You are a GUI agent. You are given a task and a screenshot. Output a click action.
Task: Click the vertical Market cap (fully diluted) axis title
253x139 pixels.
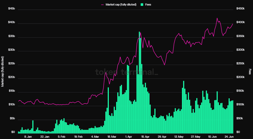[x=2, y=71]
